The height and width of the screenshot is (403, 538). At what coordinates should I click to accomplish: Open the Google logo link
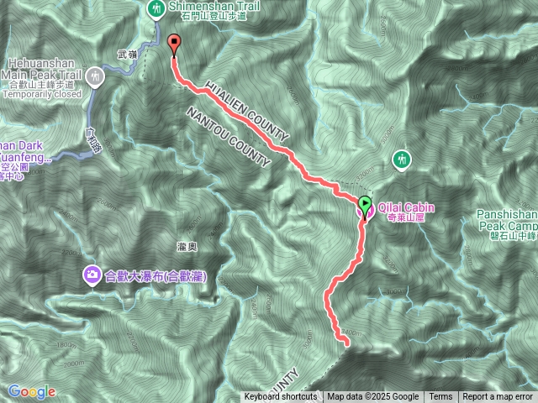[x=32, y=391]
